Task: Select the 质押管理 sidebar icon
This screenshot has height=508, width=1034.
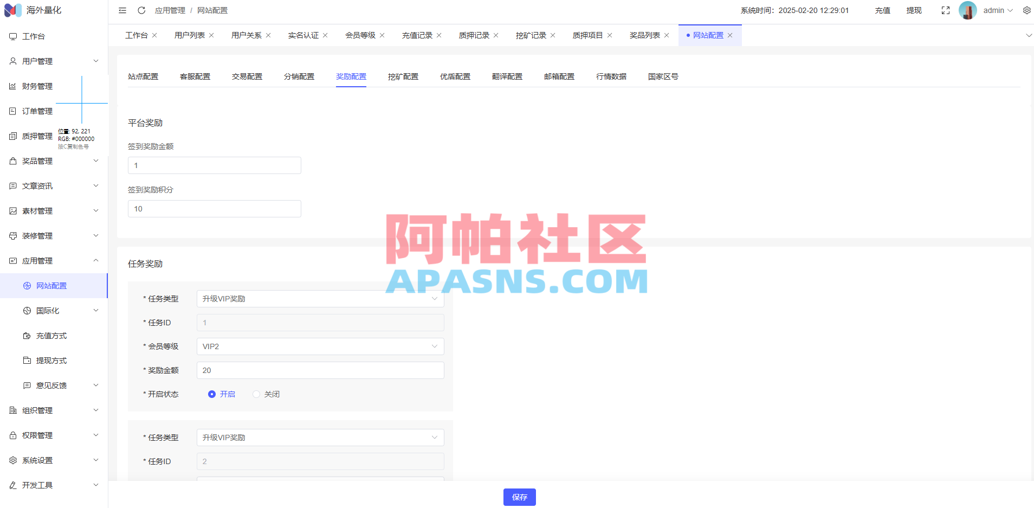Action: point(12,136)
